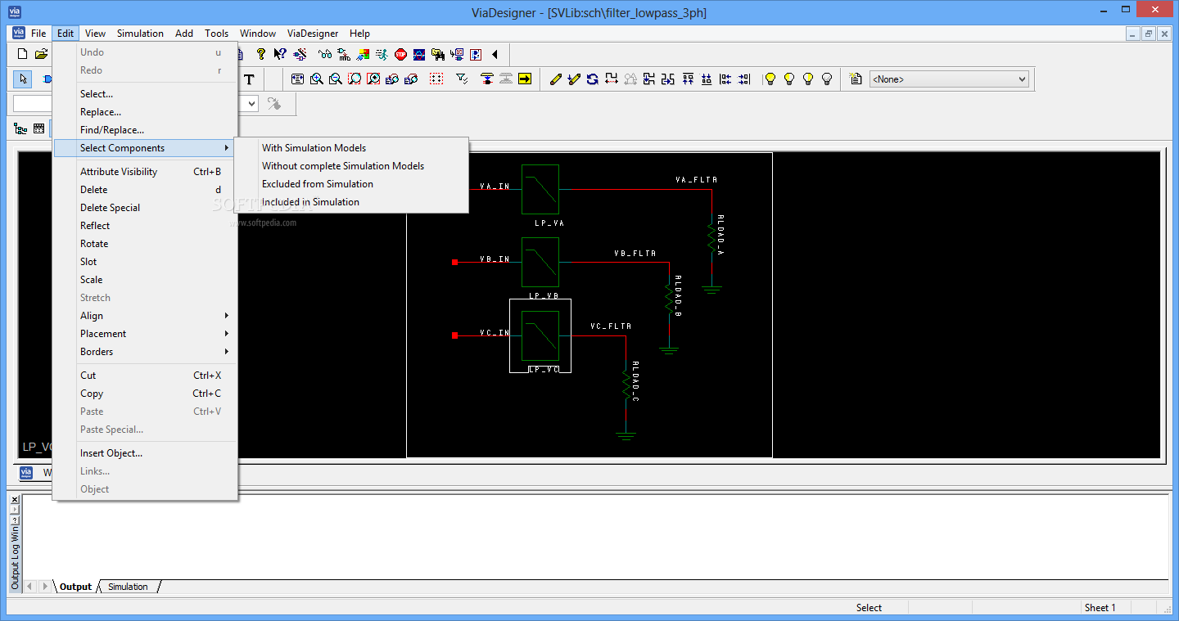Click the New document icon
The width and height of the screenshot is (1179, 621).
[23, 55]
